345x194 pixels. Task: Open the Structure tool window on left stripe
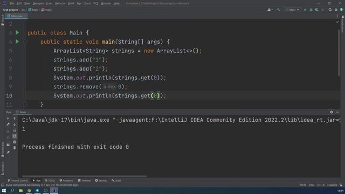(2, 168)
